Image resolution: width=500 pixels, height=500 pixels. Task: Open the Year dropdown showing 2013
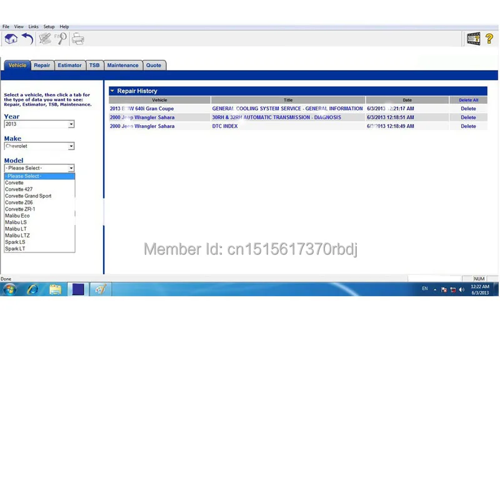pyautogui.click(x=39, y=124)
